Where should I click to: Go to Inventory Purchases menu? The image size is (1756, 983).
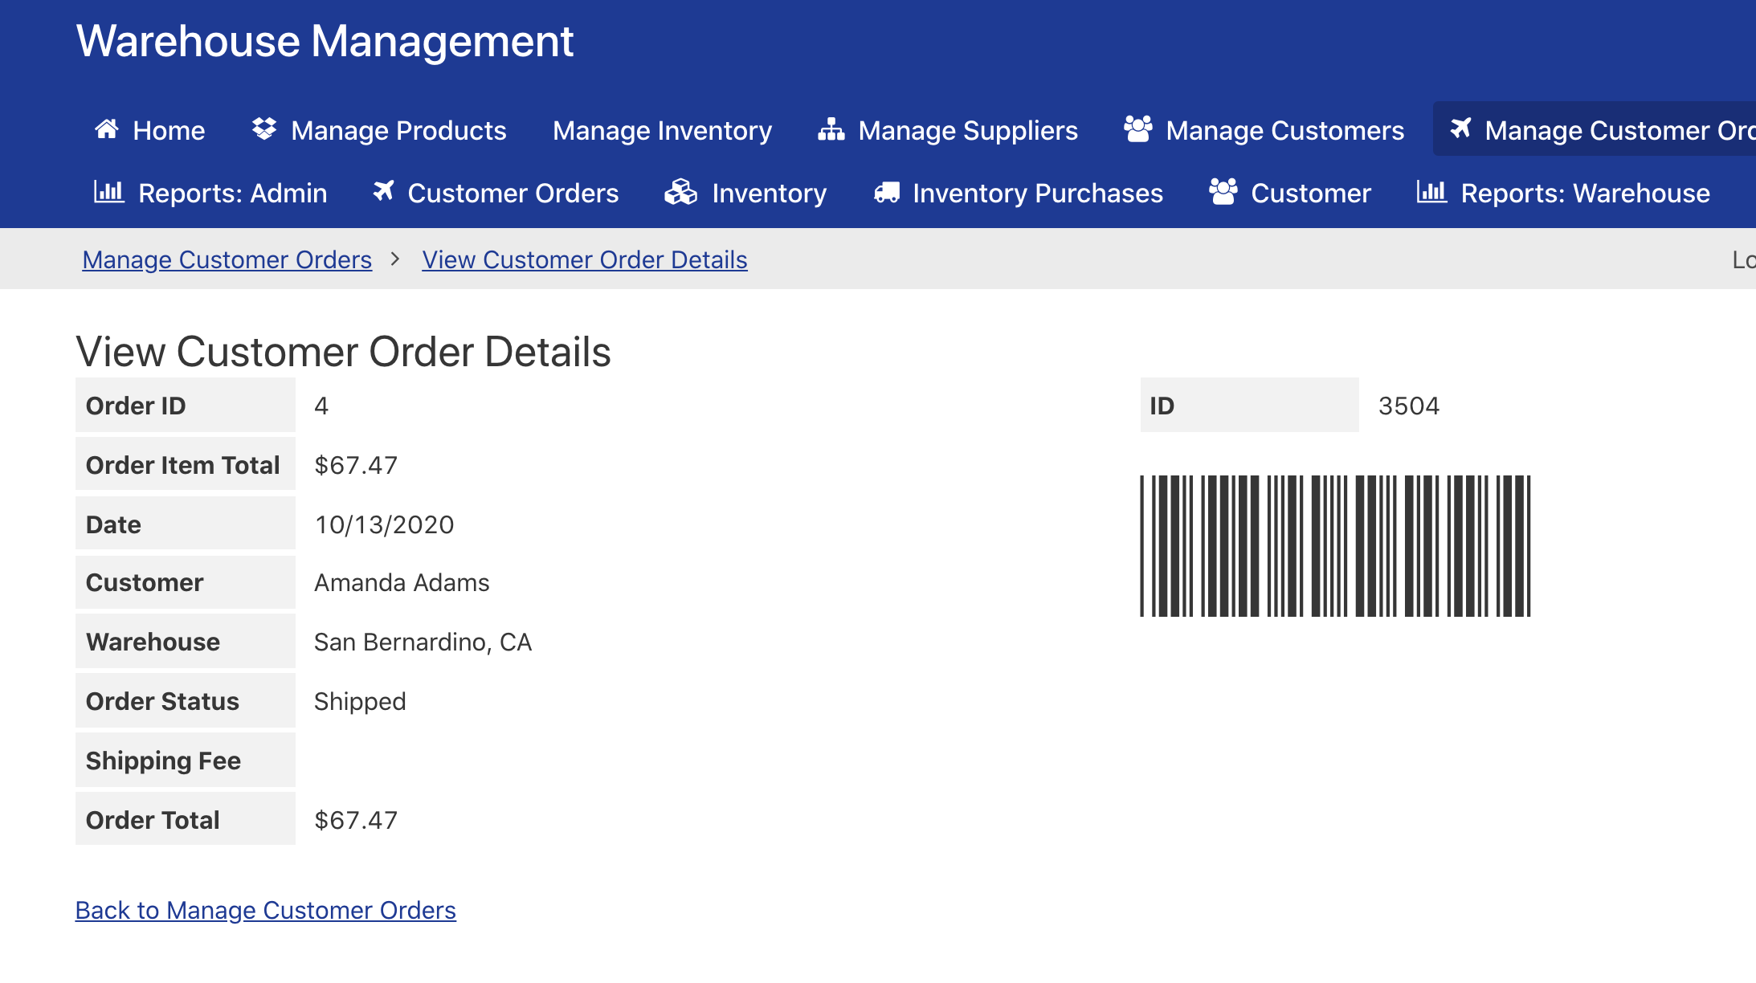[x=1037, y=193]
